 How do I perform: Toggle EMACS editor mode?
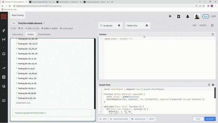coord(203,25)
